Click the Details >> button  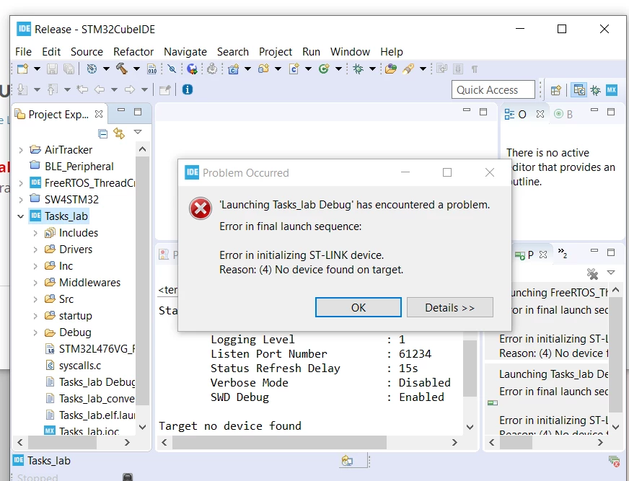click(449, 307)
